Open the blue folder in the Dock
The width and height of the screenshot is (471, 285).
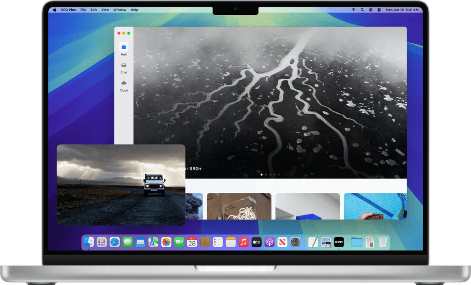tap(356, 242)
